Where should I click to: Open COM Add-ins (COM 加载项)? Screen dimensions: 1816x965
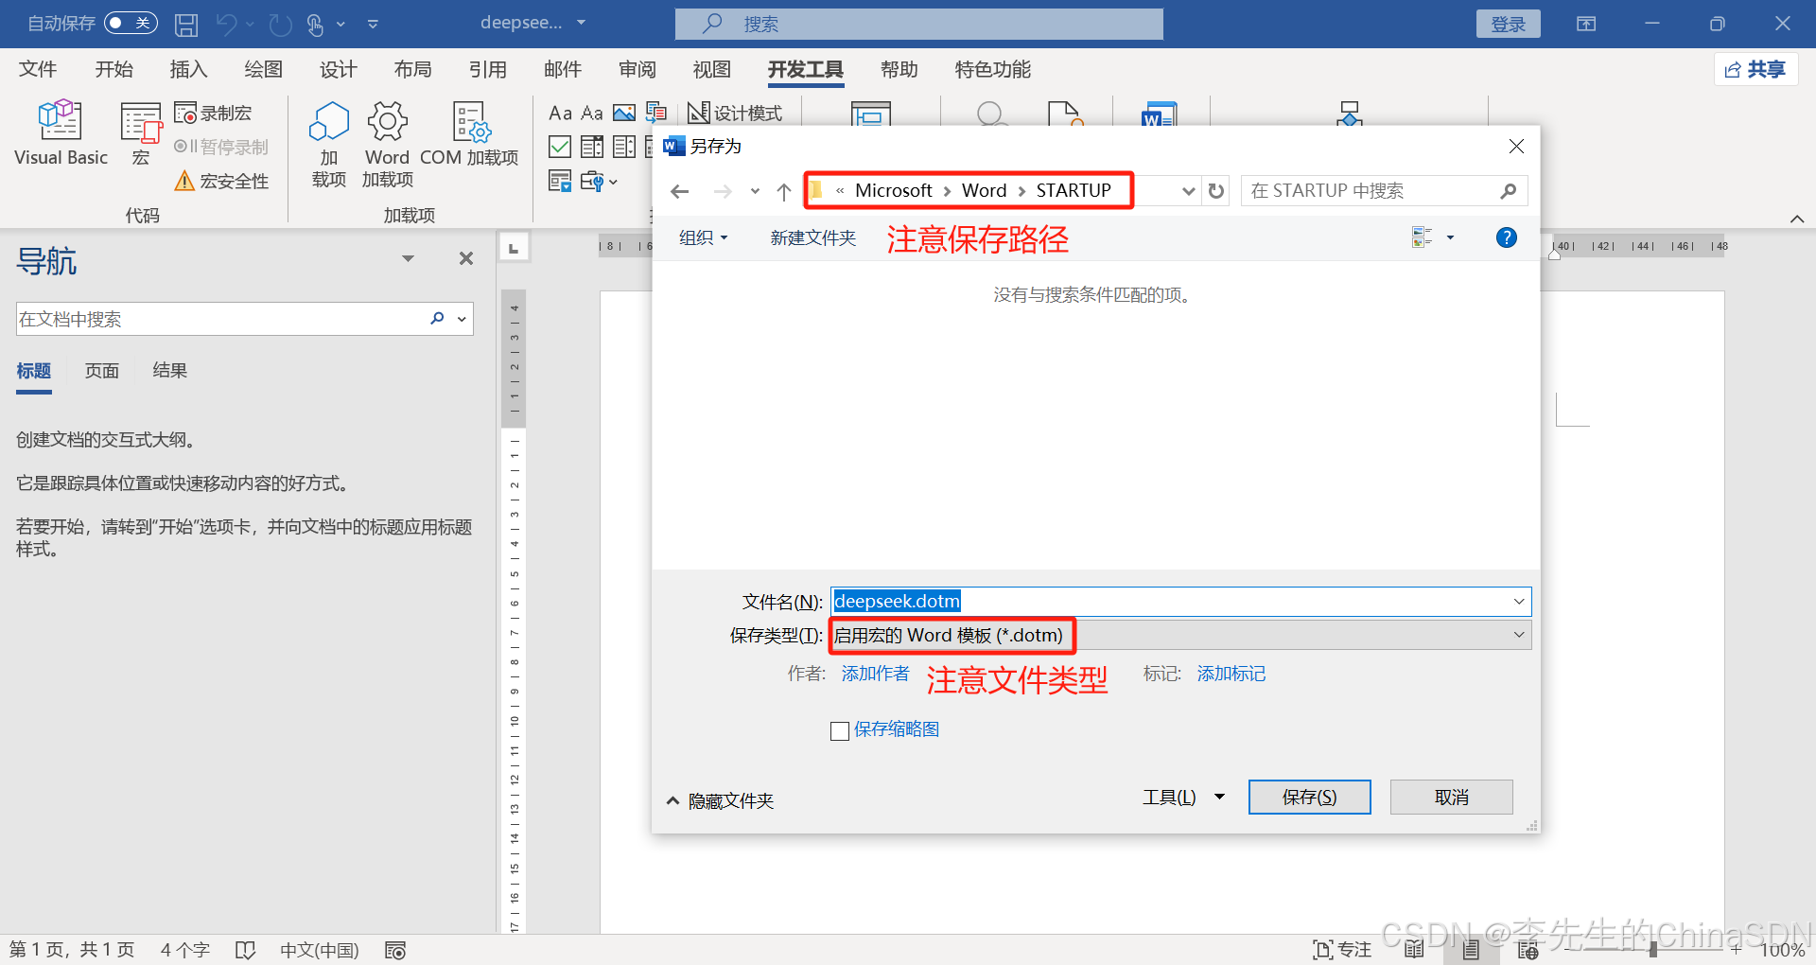coord(468,134)
